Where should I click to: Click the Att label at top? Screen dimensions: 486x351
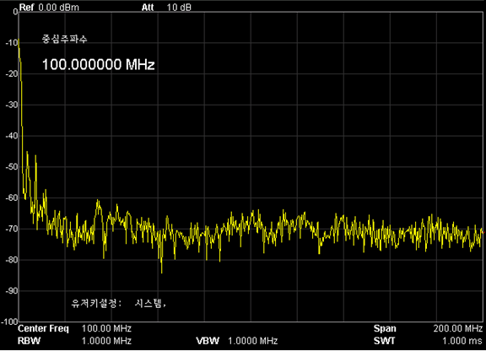(148, 7)
